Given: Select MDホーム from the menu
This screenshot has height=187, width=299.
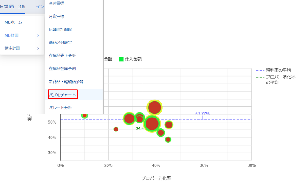Looking at the screenshot, I should pyautogui.click(x=13, y=22).
